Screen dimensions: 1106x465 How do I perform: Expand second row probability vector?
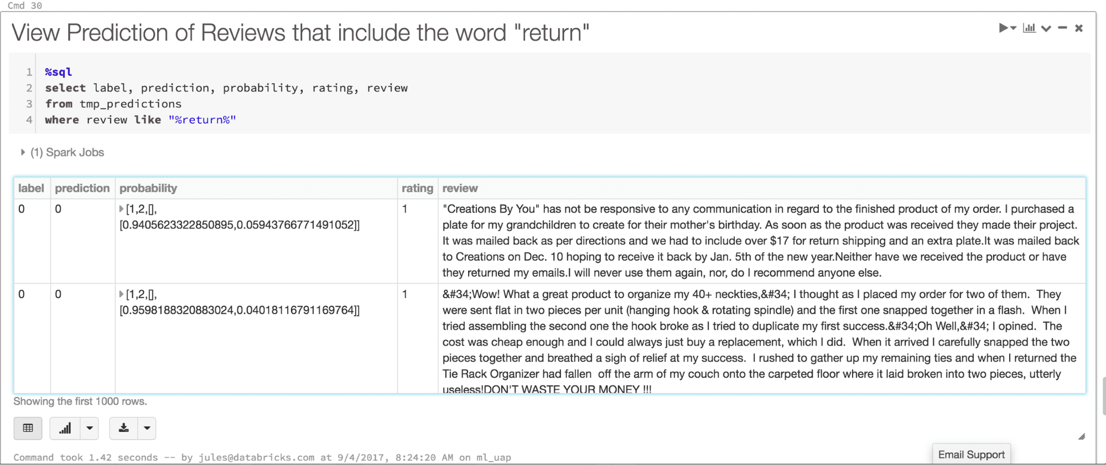[x=122, y=294]
